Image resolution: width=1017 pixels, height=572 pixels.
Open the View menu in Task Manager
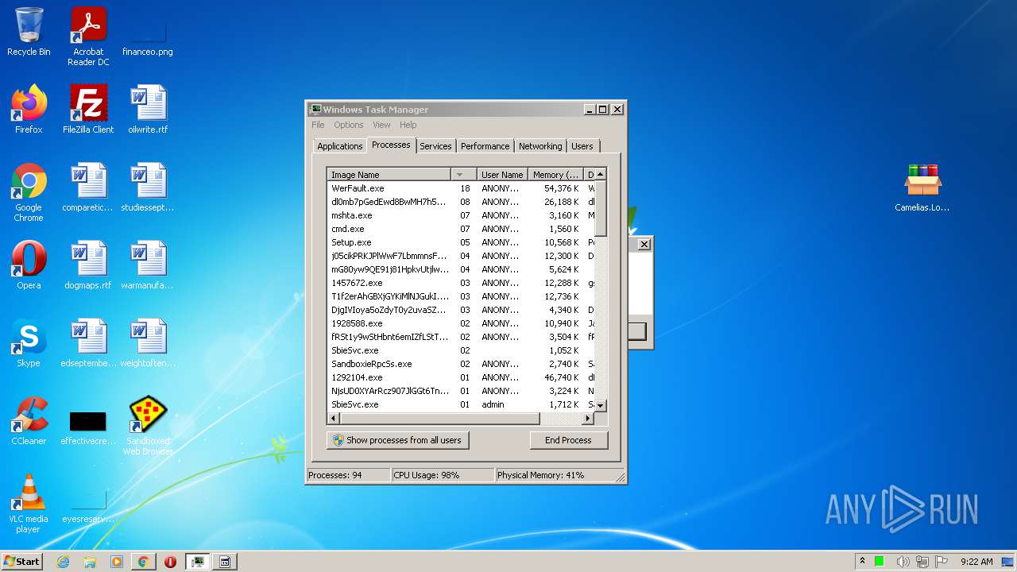point(381,125)
